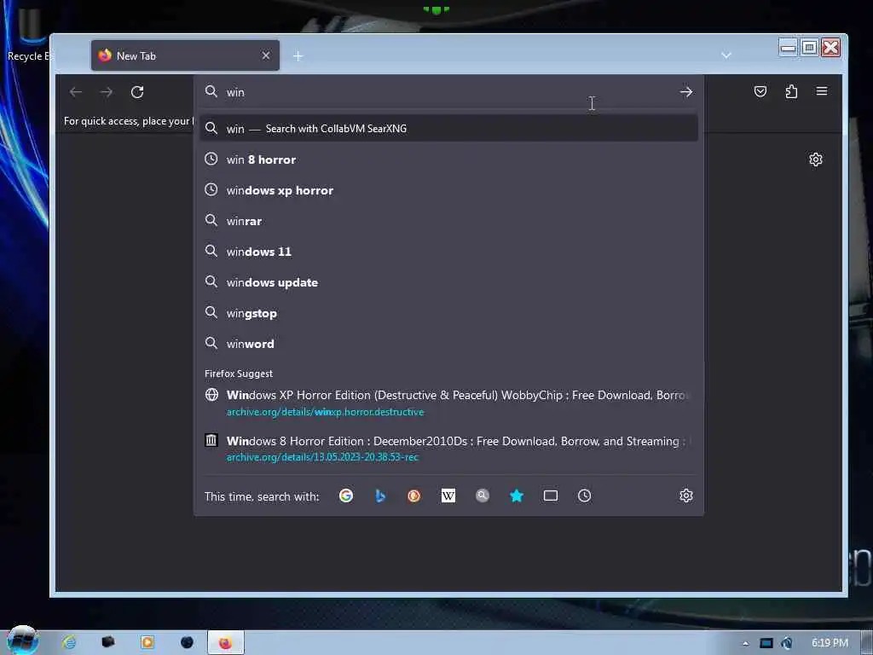This screenshot has height=655, width=873.
Task: Open the Firefox hamburger menu
Action: pos(822,90)
